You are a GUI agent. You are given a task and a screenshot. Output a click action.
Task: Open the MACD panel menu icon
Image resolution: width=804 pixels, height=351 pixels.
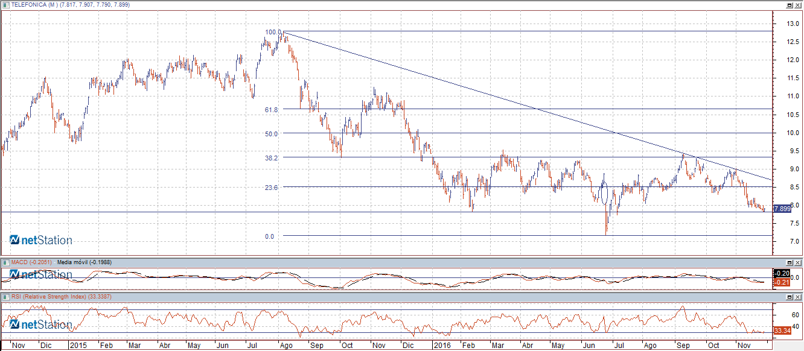click(x=5, y=262)
